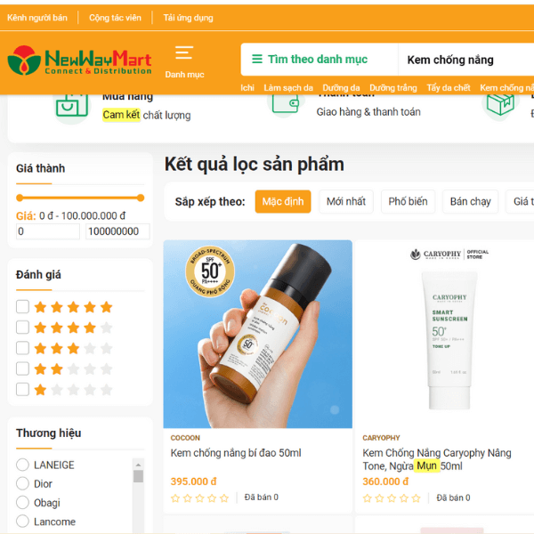This screenshot has width=534, height=534.
Task: Select the Obagi brand radio button
Action: pyautogui.click(x=22, y=502)
